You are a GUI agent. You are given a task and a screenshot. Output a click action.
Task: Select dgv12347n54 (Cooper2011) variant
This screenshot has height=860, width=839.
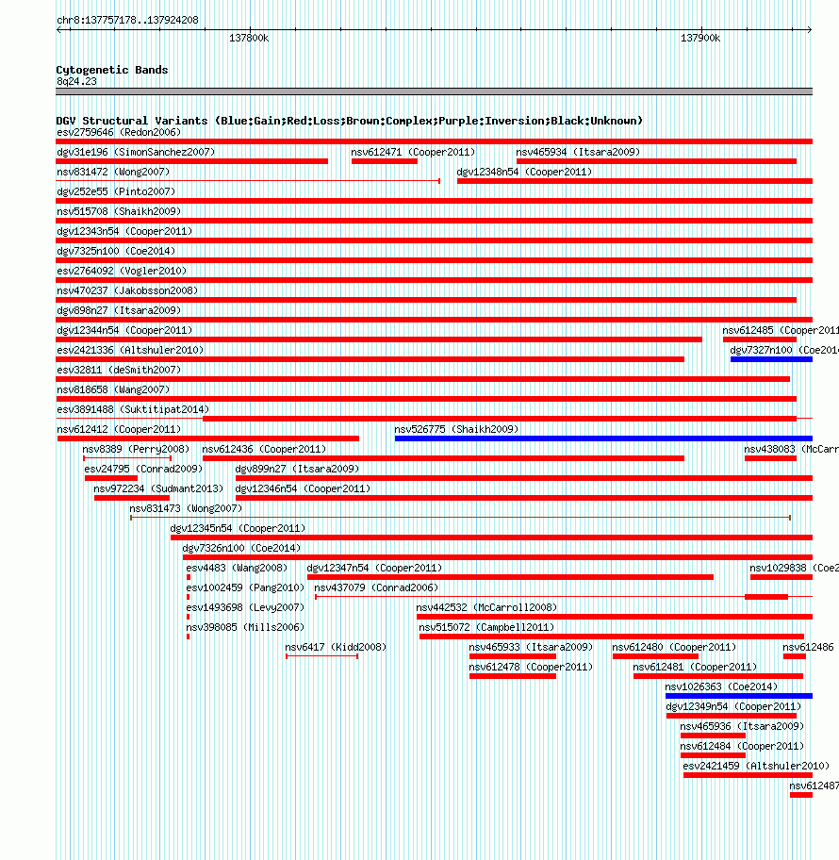coord(374,567)
